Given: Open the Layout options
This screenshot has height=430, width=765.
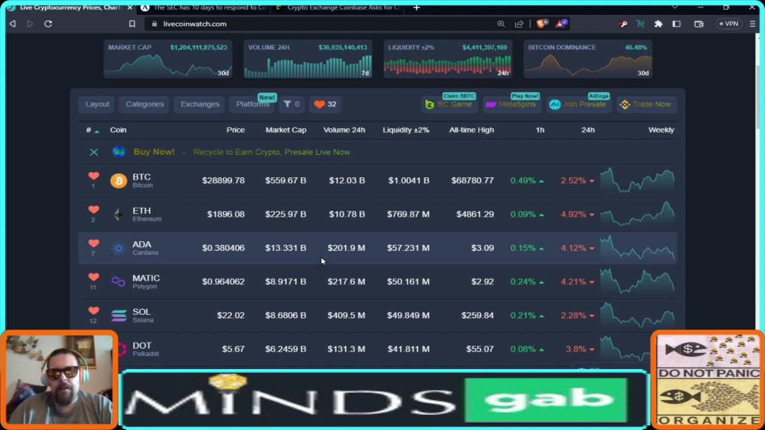Looking at the screenshot, I should click(x=97, y=104).
